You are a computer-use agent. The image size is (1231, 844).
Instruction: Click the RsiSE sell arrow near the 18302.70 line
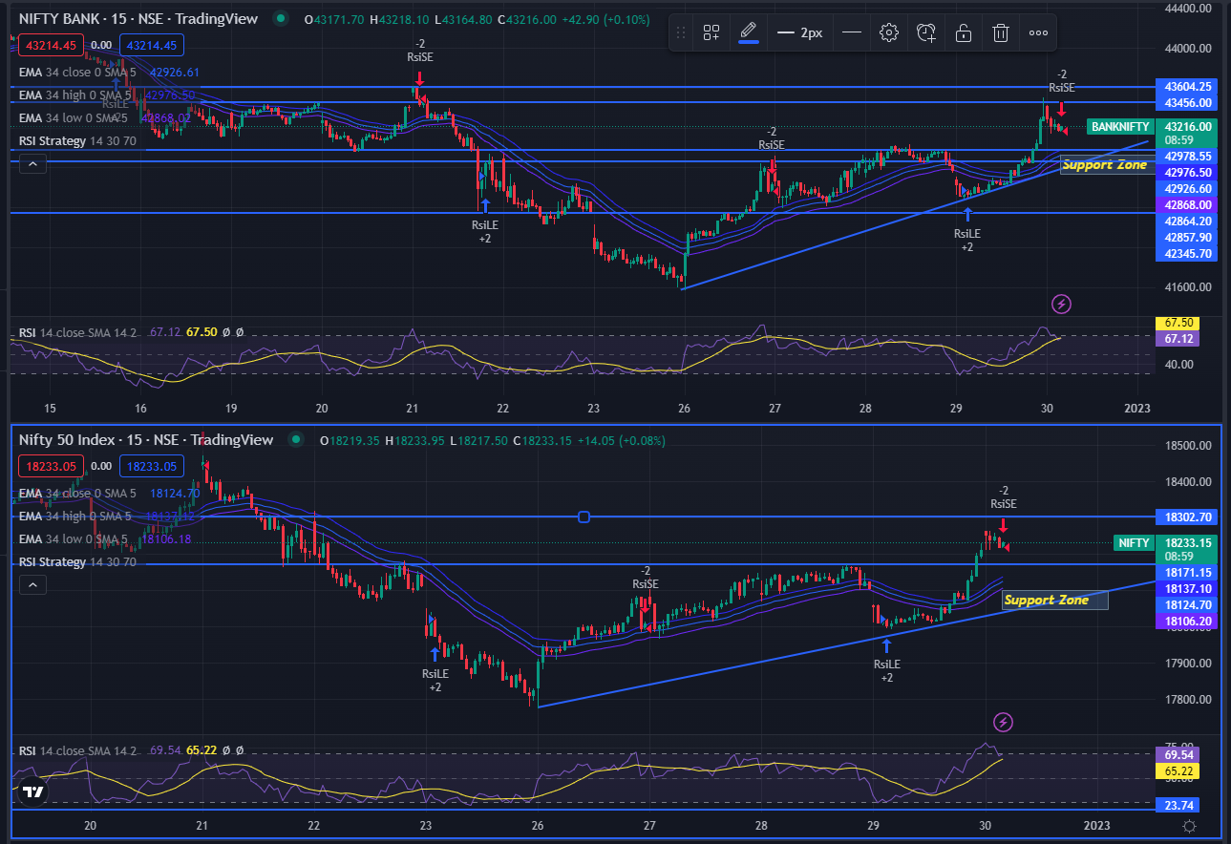1003,525
